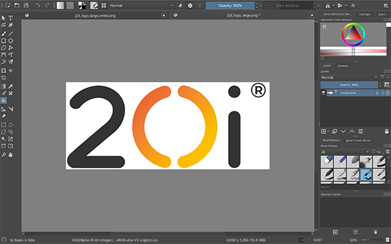This screenshot has width=391, height=244.
Task: Select the Polyline tool
Action: (10, 47)
